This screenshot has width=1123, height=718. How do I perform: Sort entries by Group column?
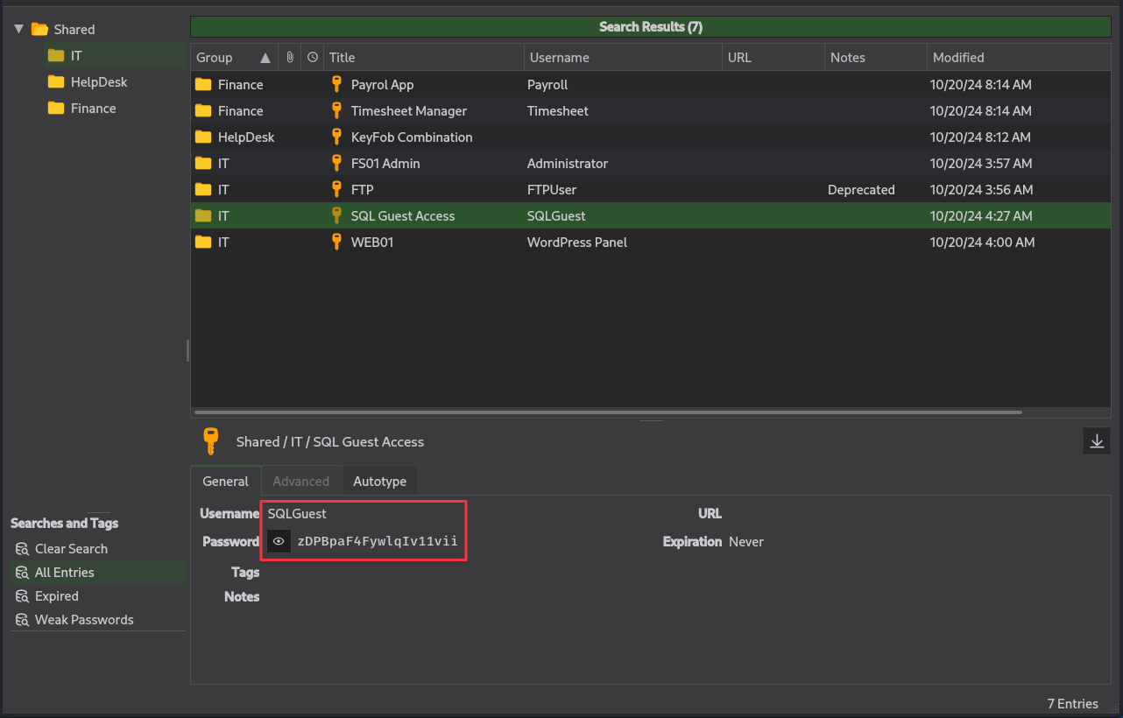(x=234, y=58)
